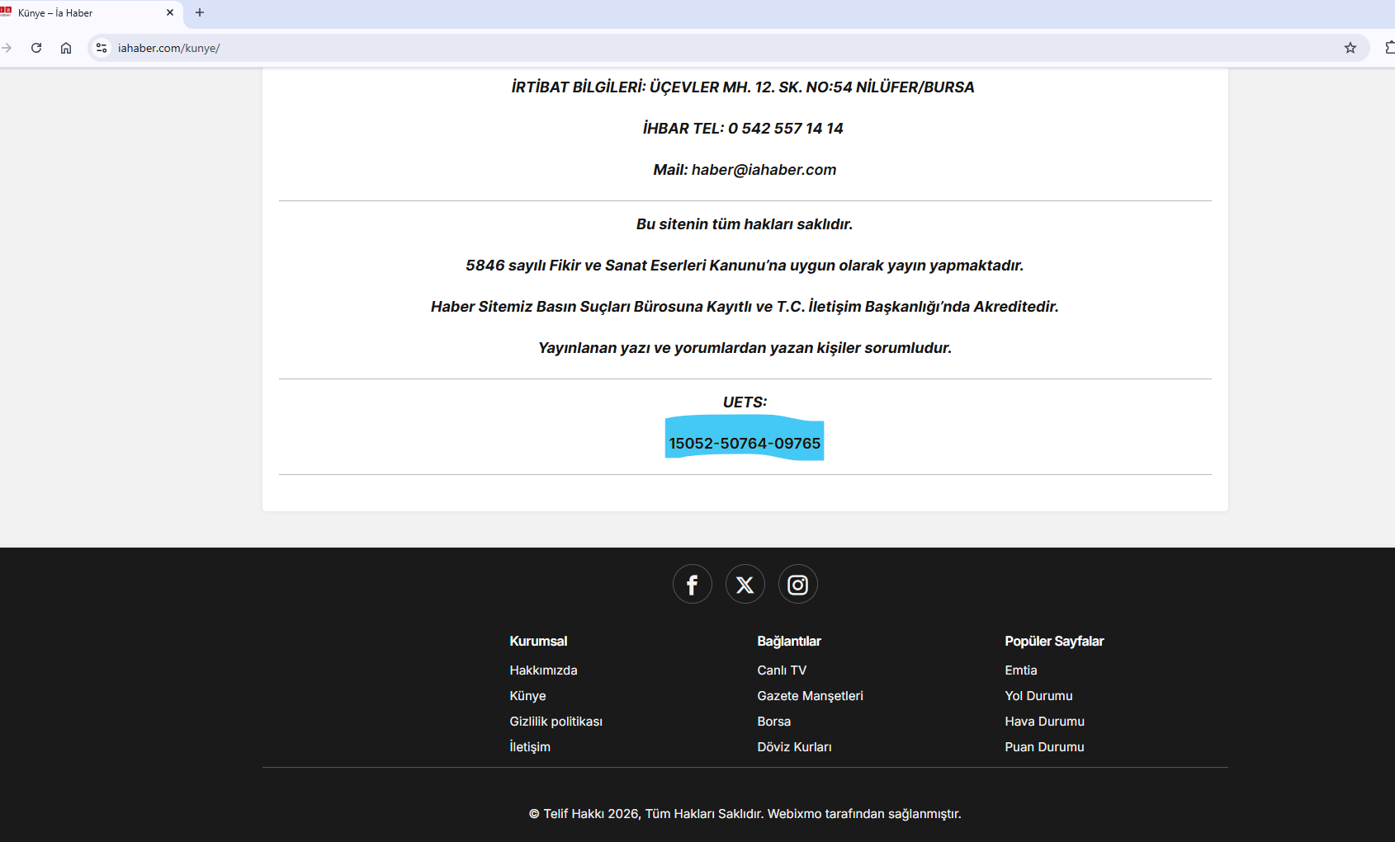The height and width of the screenshot is (842, 1395).
Task: View site information icon in address bar
Action: point(102,48)
